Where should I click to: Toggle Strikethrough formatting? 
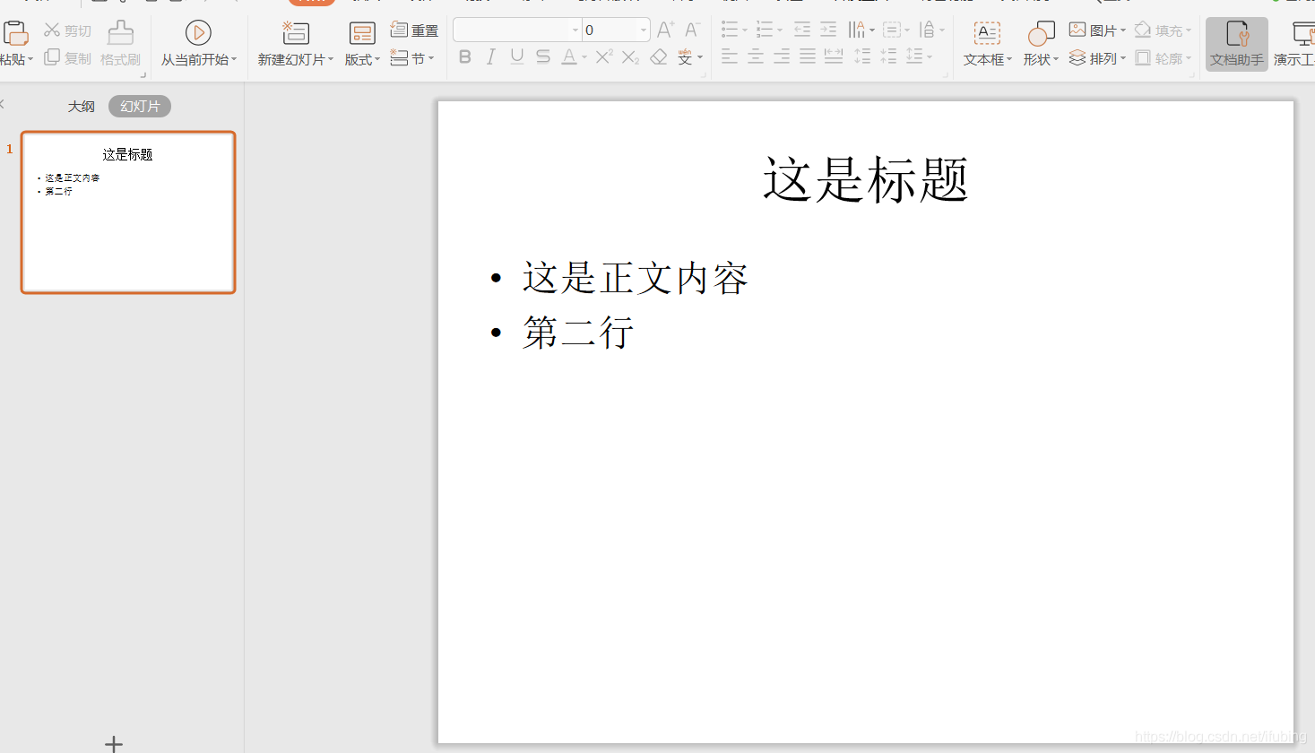pyautogui.click(x=543, y=57)
